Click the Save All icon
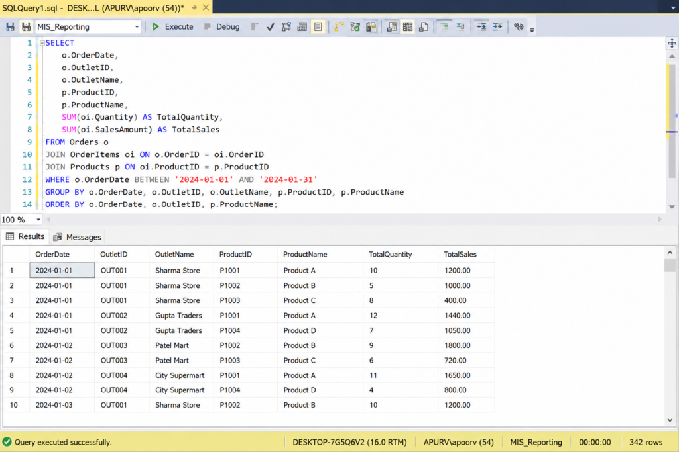This screenshot has width=679, height=452. tap(26, 26)
